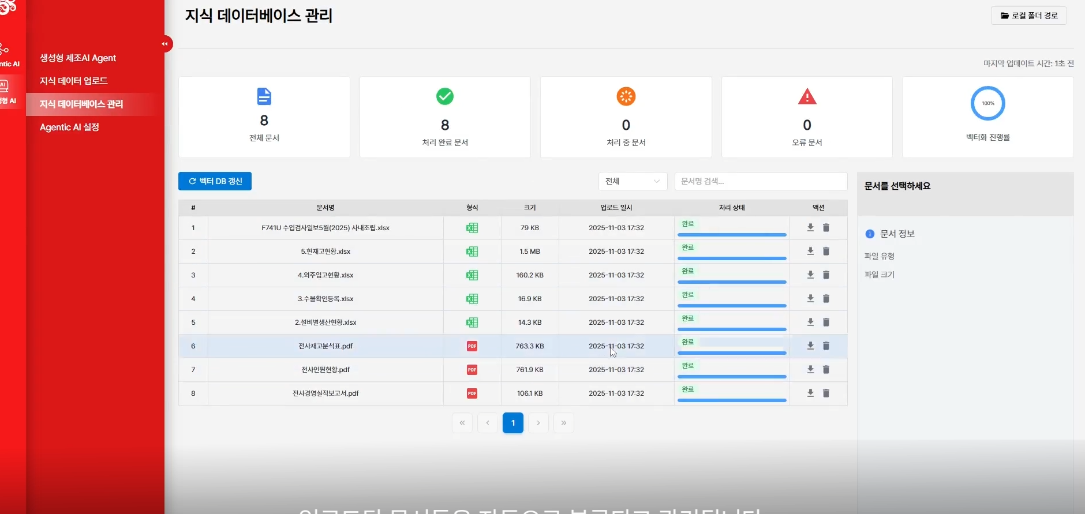Select 지식 데이터베이스 관리 menu item
The width and height of the screenshot is (1085, 514).
pos(81,104)
